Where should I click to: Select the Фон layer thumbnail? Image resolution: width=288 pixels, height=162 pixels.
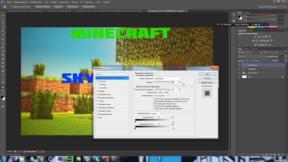pyautogui.click(x=244, y=77)
